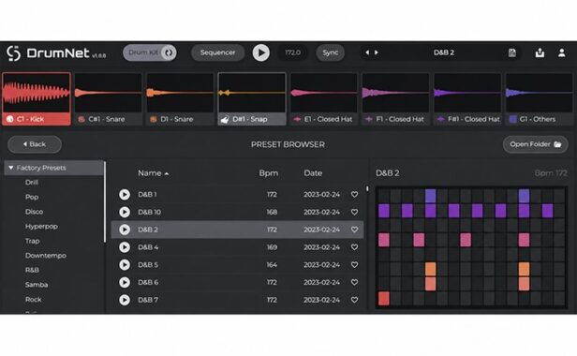
Task: Click the snap hand icon on D#1
Action: coord(225,119)
